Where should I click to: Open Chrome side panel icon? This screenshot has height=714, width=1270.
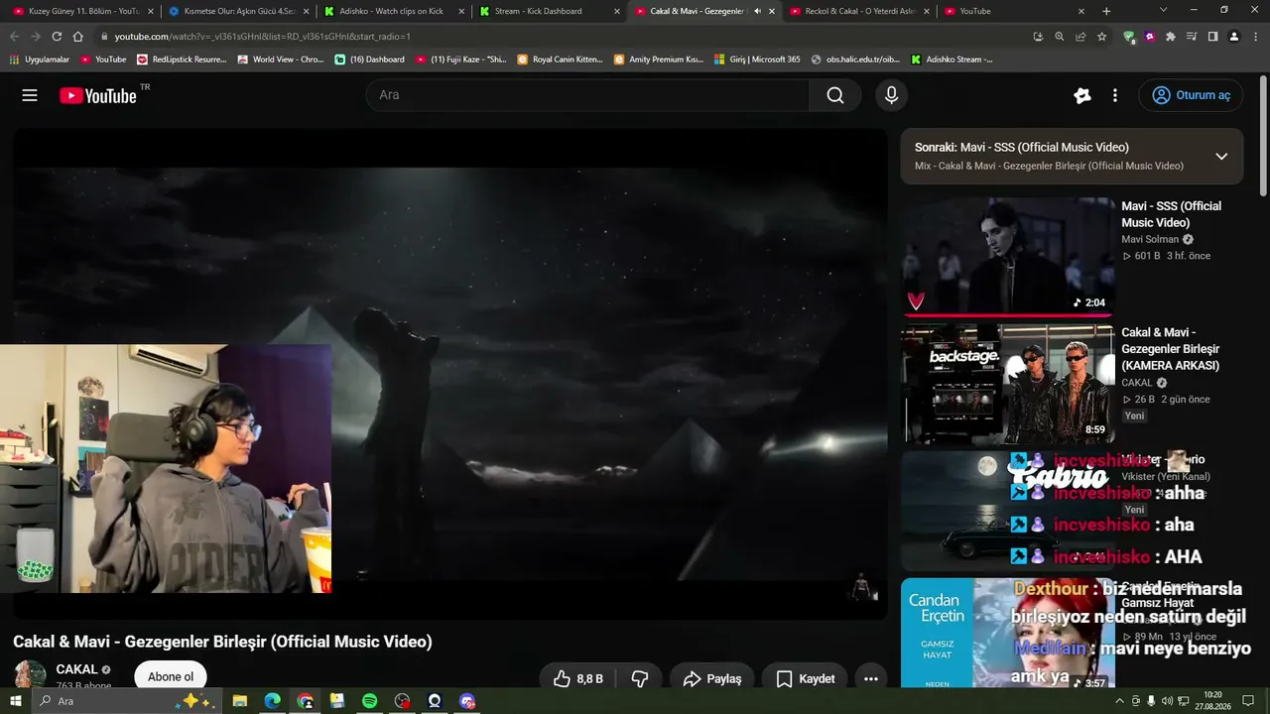coord(1212,37)
